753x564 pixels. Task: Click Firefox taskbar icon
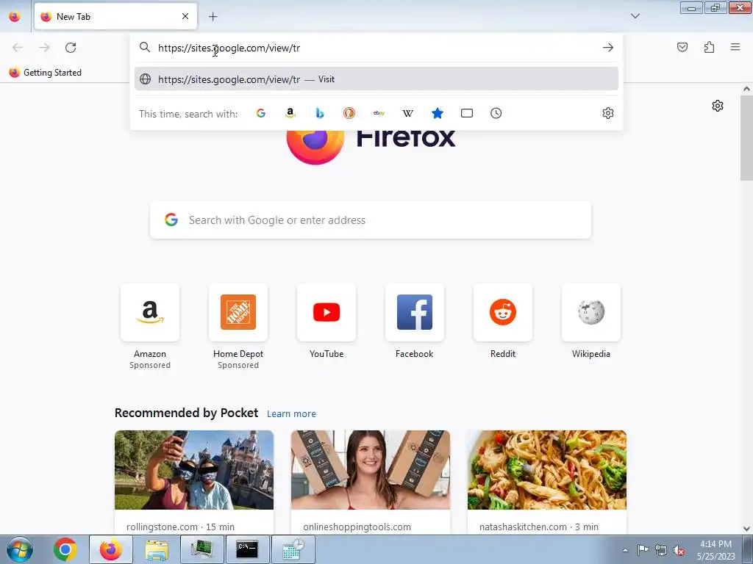tap(111, 549)
